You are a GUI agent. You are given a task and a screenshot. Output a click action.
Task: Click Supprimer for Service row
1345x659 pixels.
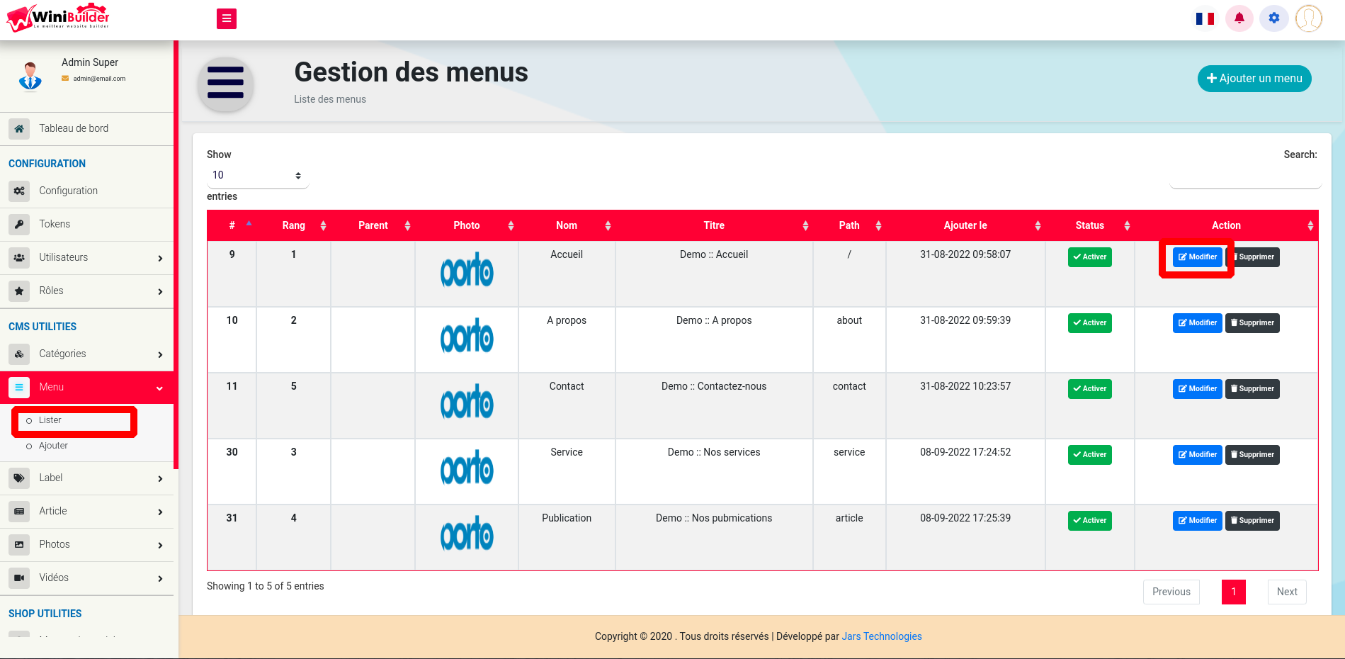pyautogui.click(x=1252, y=455)
